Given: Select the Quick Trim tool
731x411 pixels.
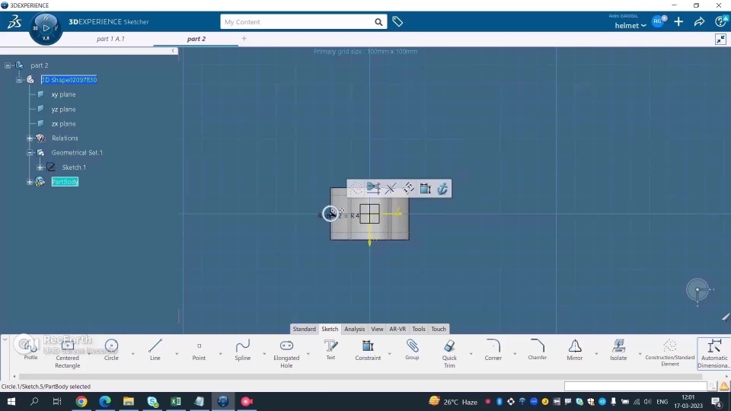Looking at the screenshot, I should click(x=449, y=353).
